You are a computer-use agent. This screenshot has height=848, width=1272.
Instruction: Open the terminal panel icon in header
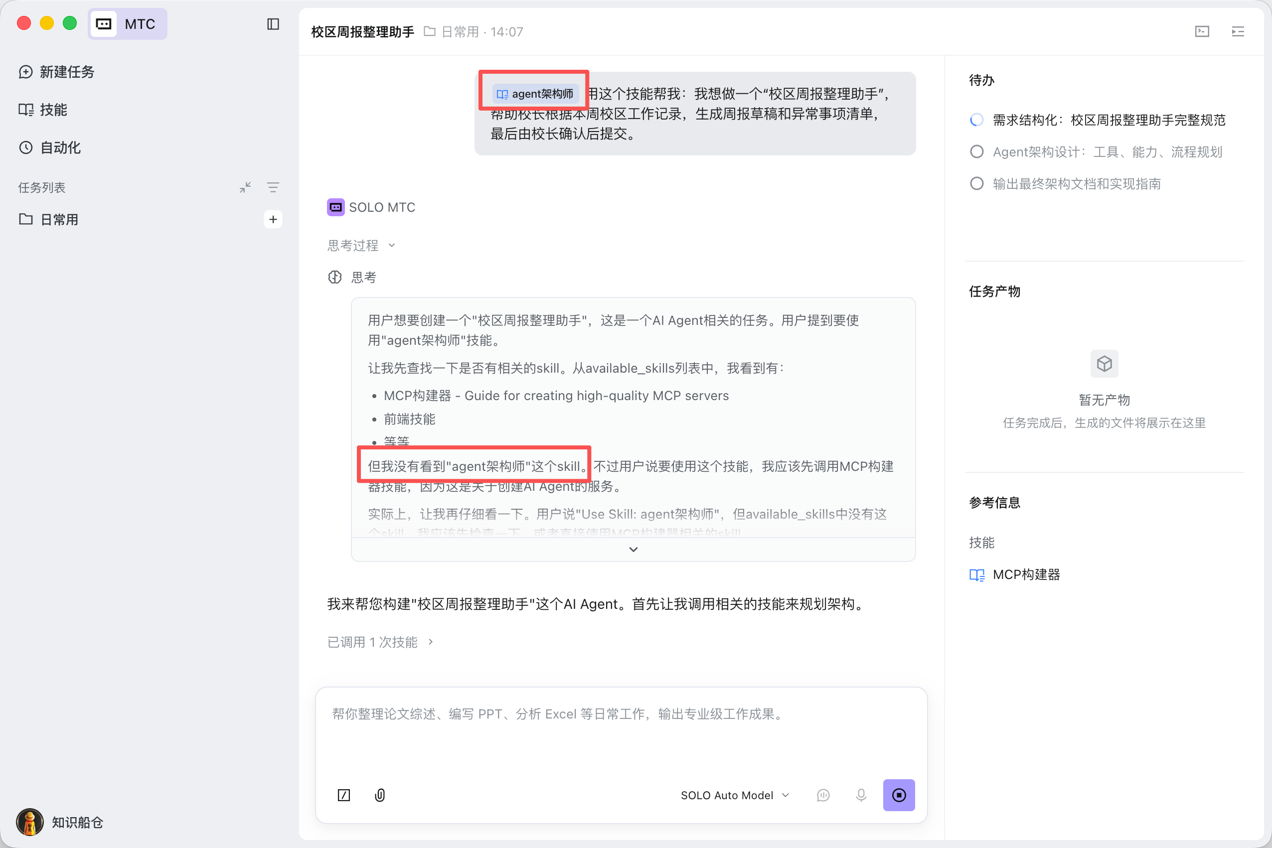(x=1202, y=31)
